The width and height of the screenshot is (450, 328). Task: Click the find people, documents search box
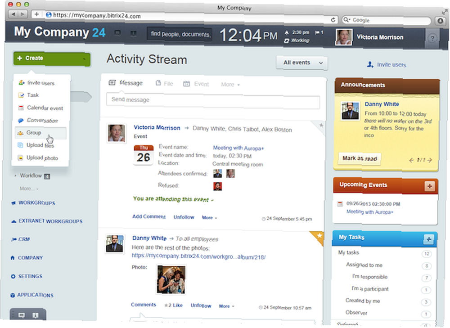(180, 35)
